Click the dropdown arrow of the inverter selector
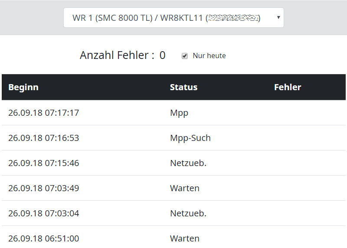The height and width of the screenshot is (248, 347). [x=278, y=18]
